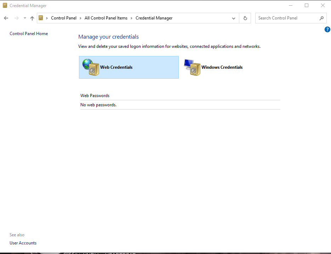Go back using the back arrow
This screenshot has width=331, height=254.
(x=6, y=18)
